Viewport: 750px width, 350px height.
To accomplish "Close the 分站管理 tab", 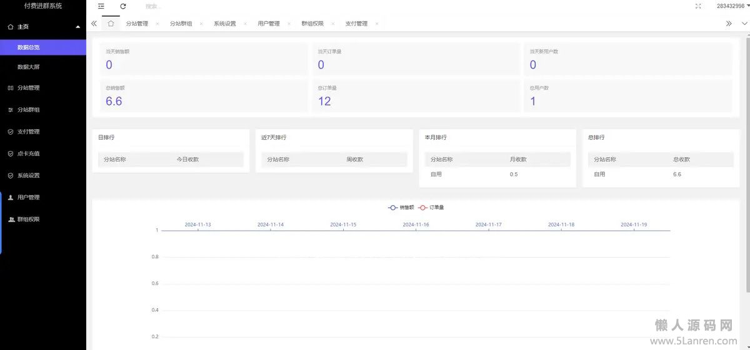I will pyautogui.click(x=157, y=24).
